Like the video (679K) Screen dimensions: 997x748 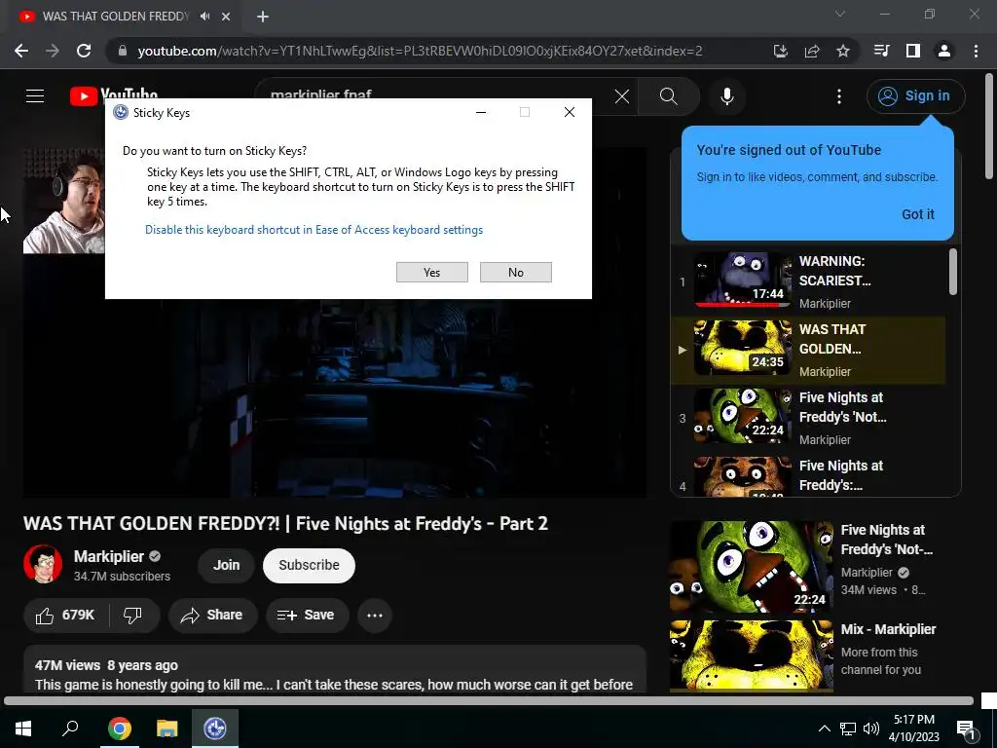(x=65, y=616)
